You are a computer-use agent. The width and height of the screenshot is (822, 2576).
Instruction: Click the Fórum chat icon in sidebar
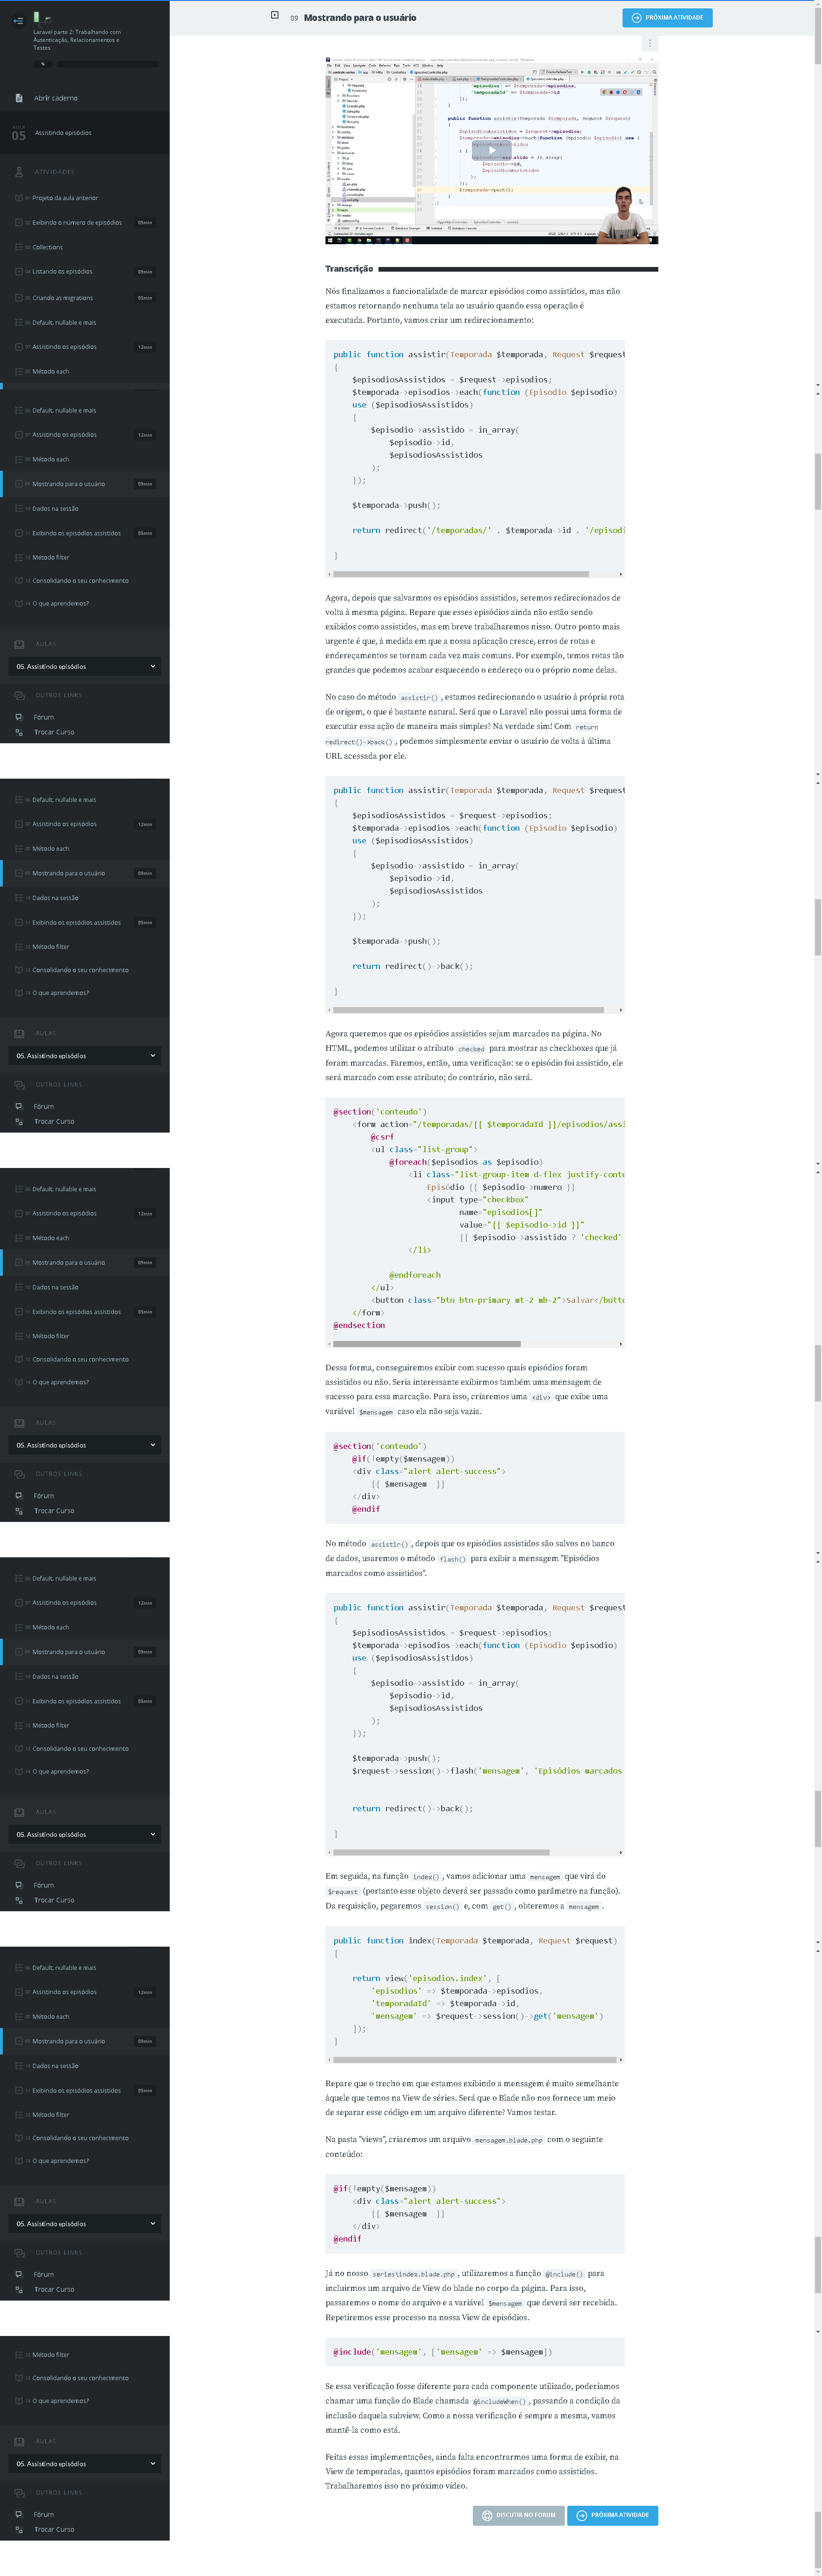pyautogui.click(x=19, y=717)
